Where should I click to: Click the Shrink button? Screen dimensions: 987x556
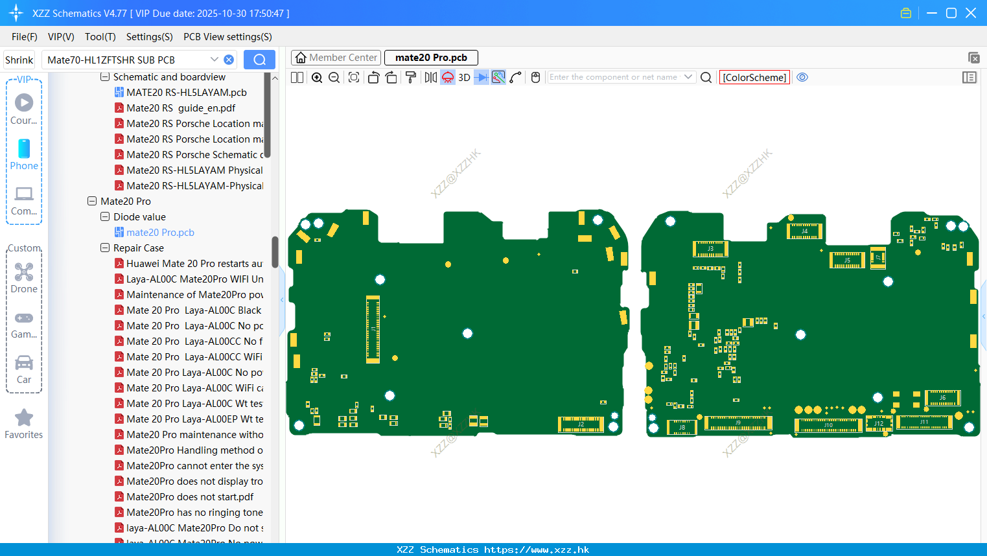tap(19, 60)
